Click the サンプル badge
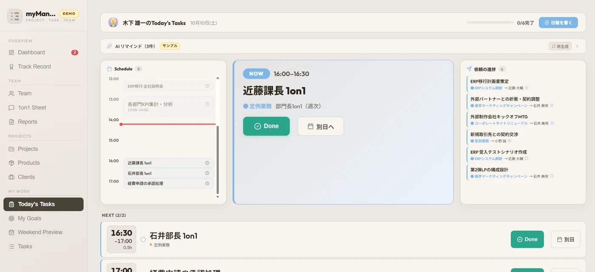The image size is (595, 272). pyautogui.click(x=170, y=46)
